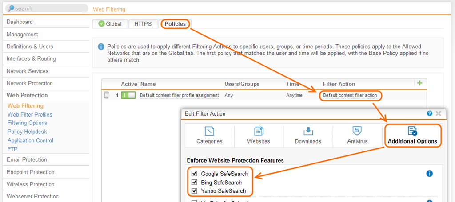Open help icon in Edit Filter Action header

[x=430, y=113]
